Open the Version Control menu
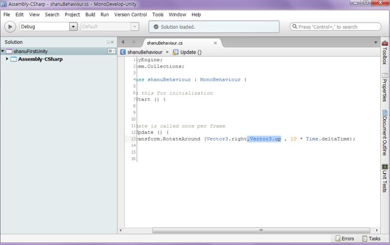This screenshot has height=245, width=390. [131, 15]
